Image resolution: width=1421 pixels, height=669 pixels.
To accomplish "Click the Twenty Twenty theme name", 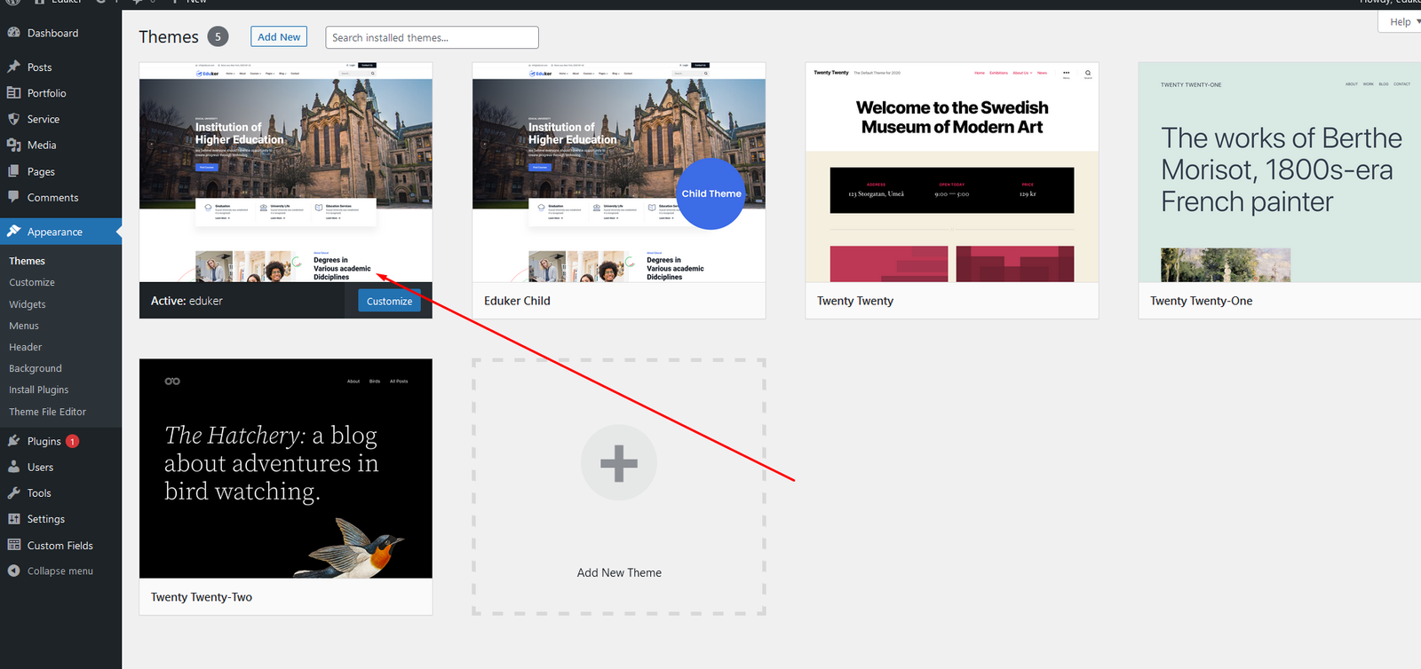I will click(x=855, y=301).
